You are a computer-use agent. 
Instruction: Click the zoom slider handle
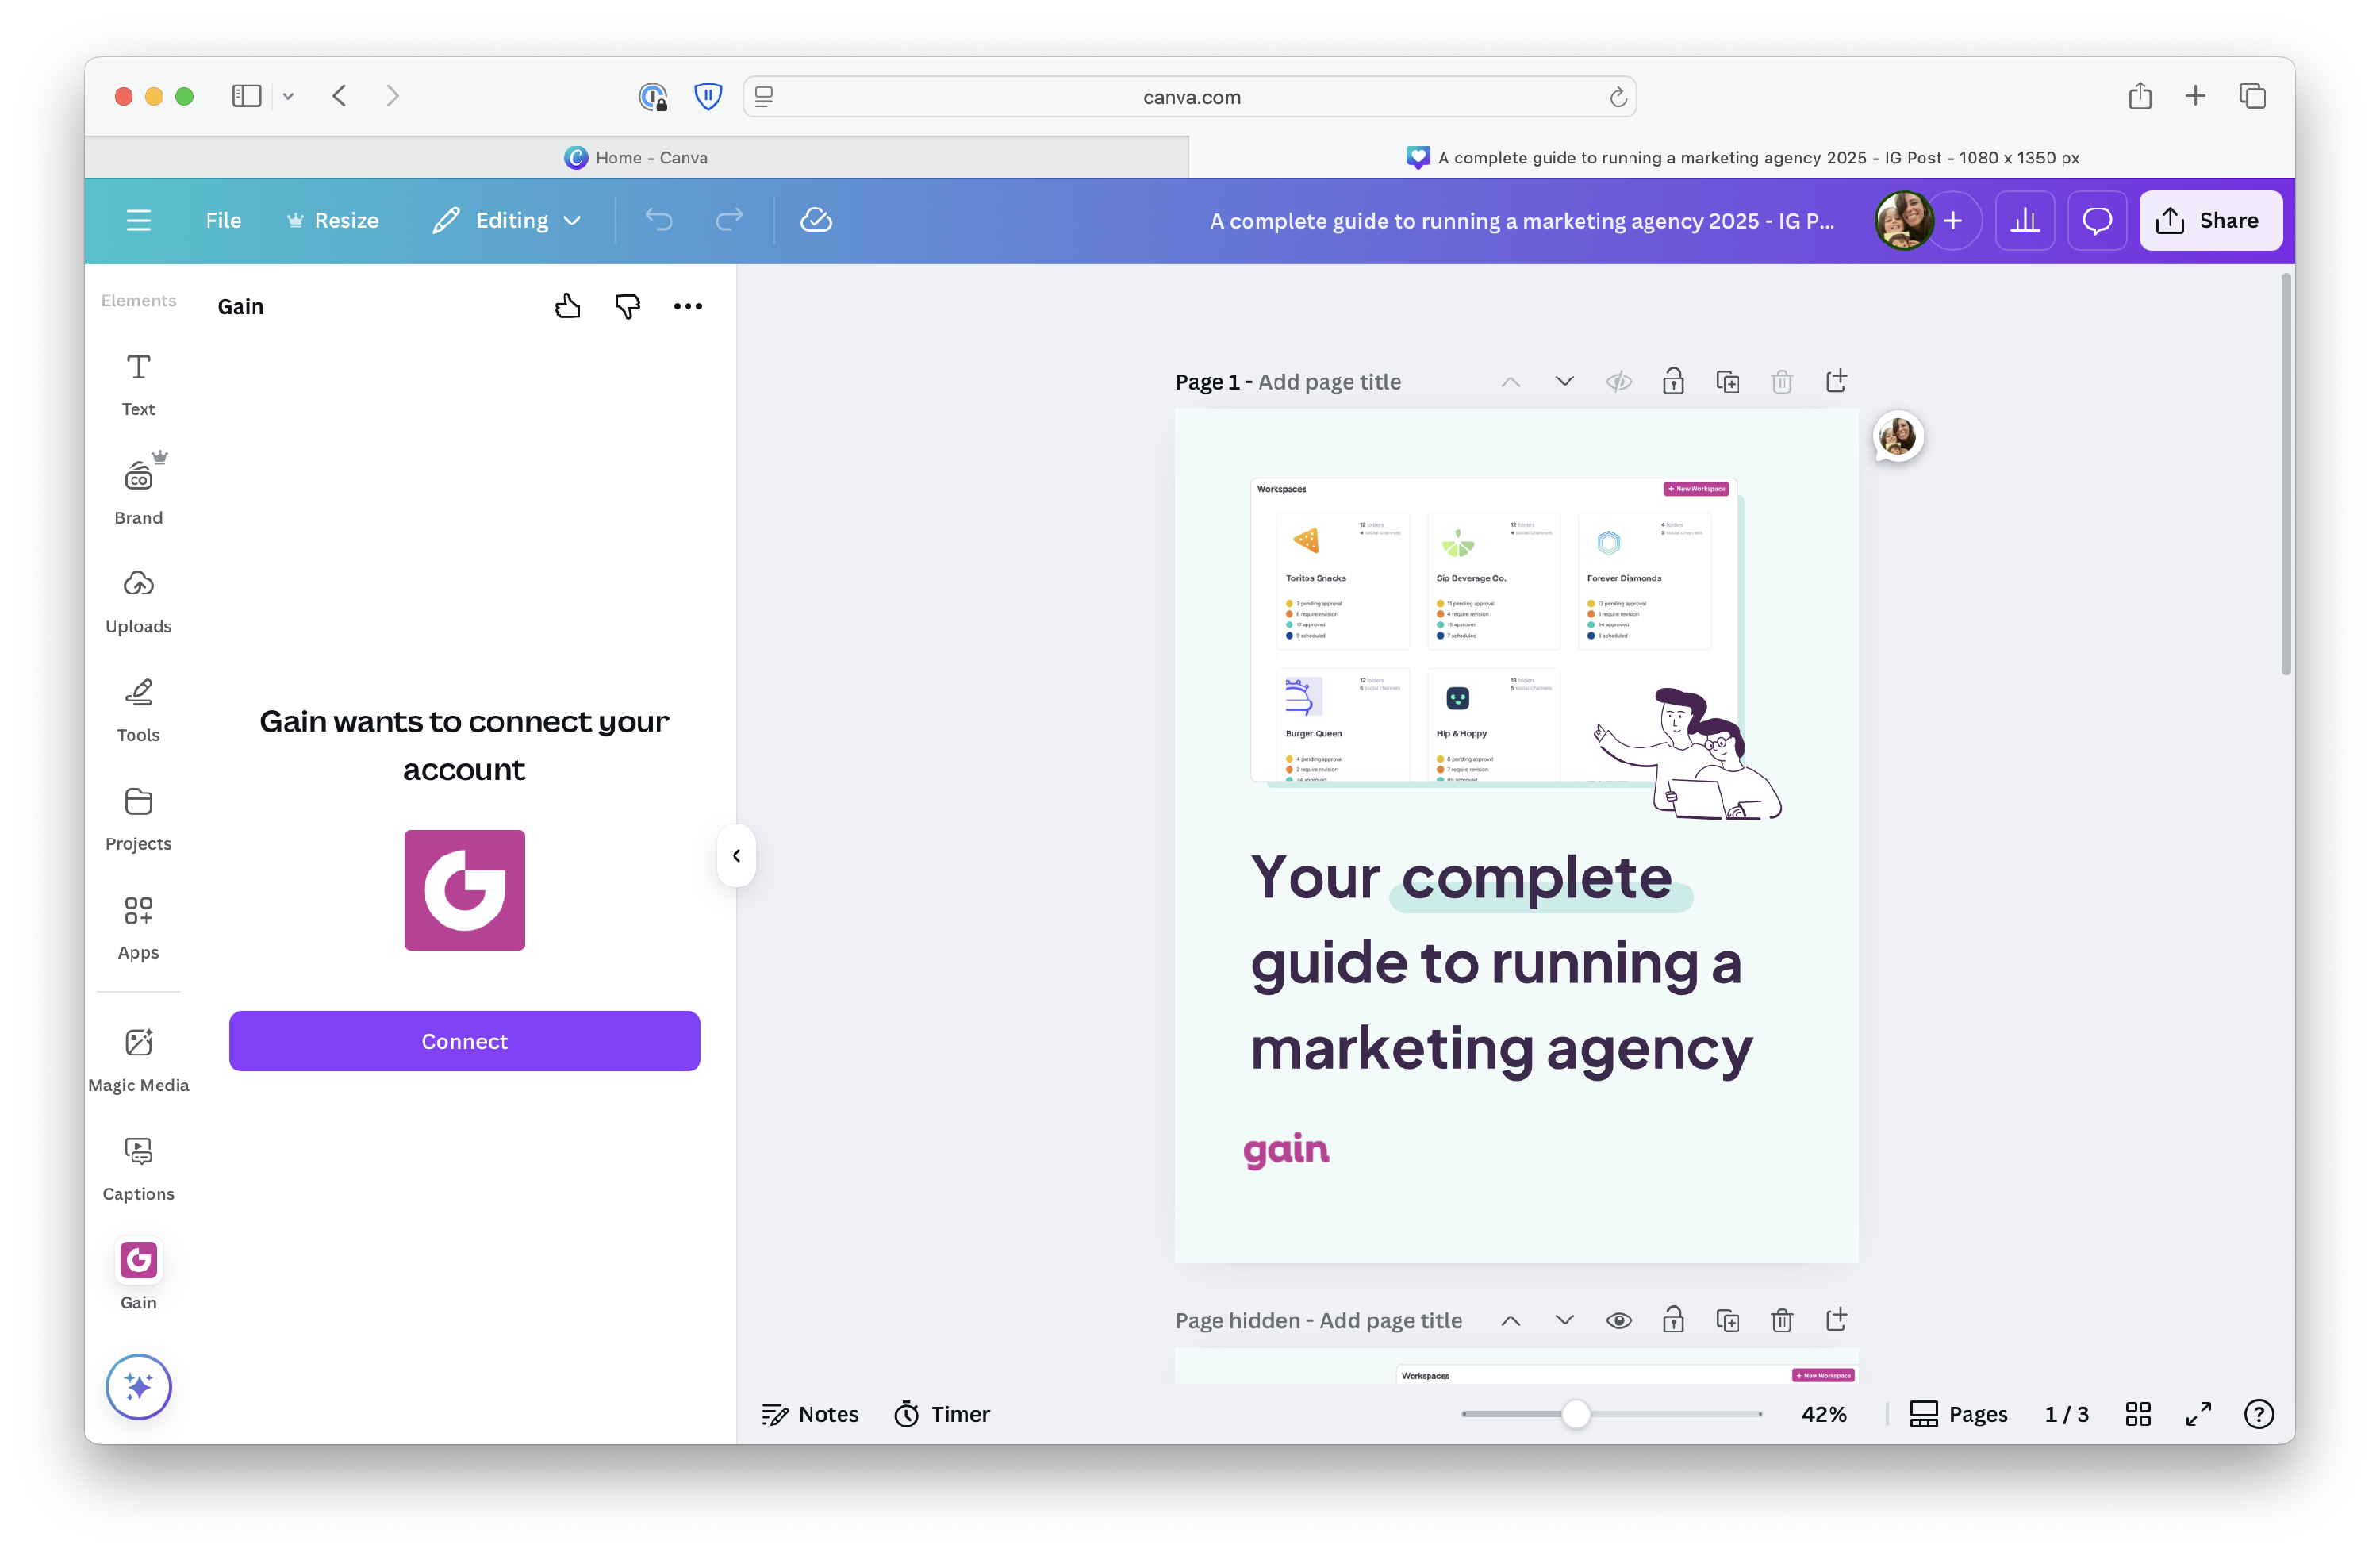pos(1575,1413)
